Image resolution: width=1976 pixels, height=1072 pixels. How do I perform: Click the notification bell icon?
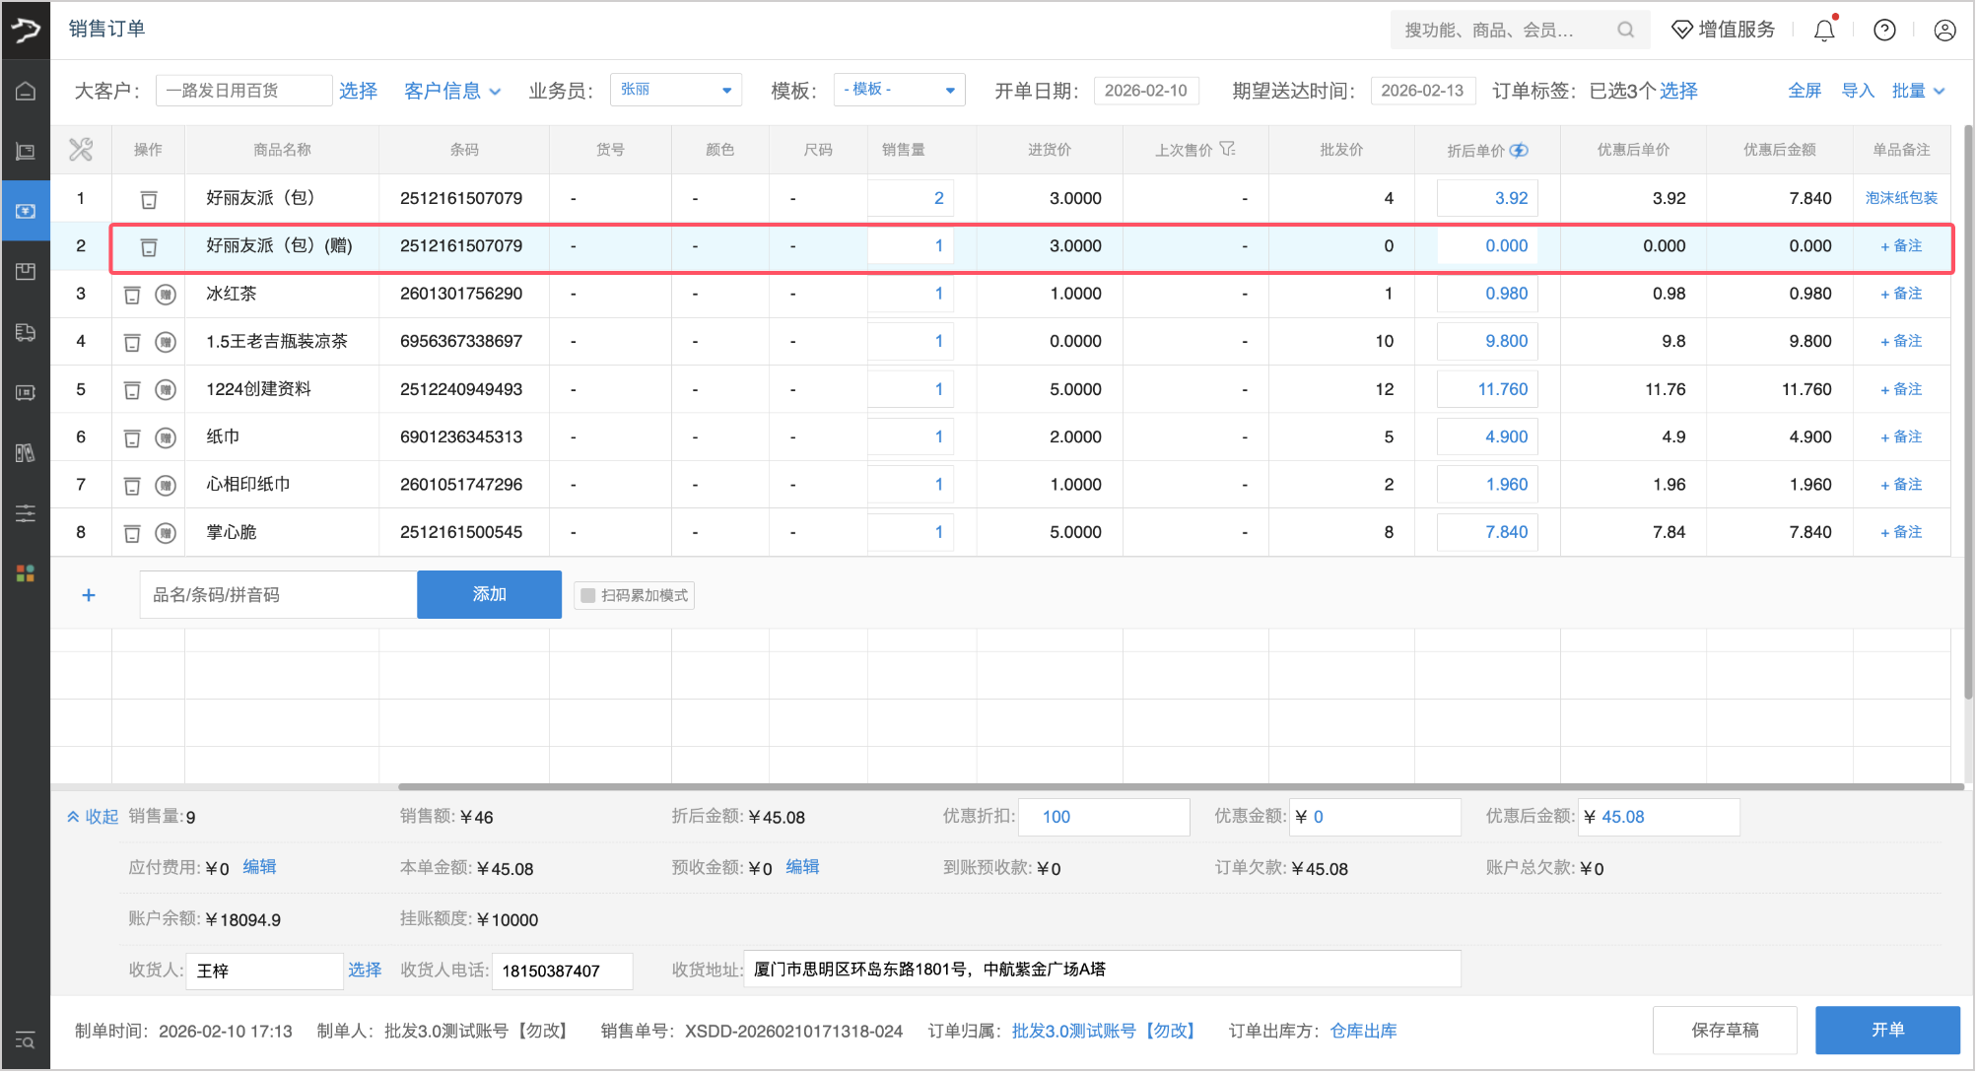tap(1824, 31)
